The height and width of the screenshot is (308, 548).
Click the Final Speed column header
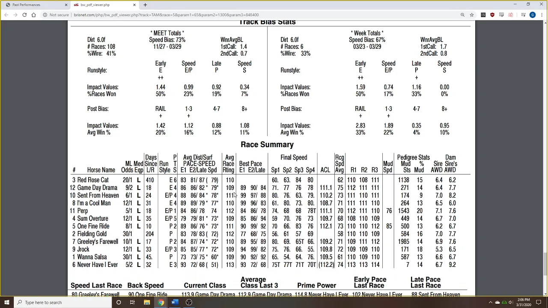pyautogui.click(x=294, y=157)
